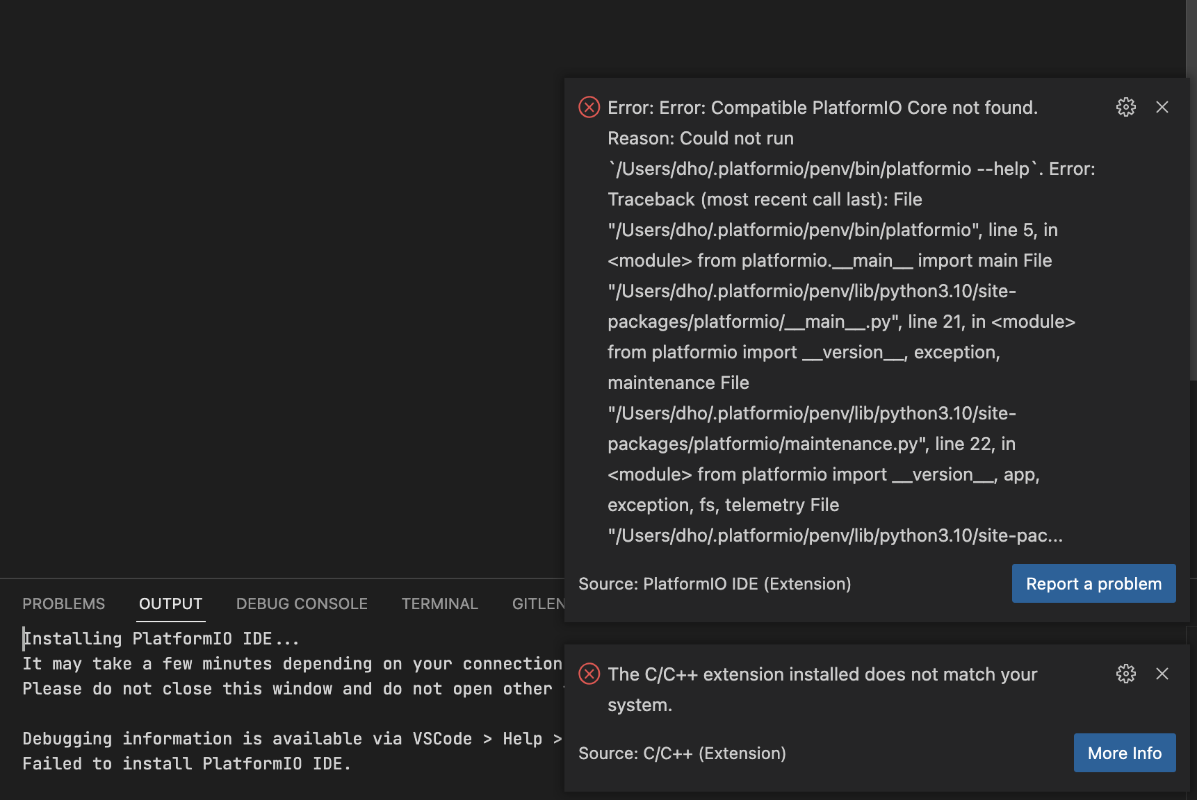Click the Failed to install PlatformIO IDE line
Viewport: 1197px width, 800px height.
(x=186, y=763)
